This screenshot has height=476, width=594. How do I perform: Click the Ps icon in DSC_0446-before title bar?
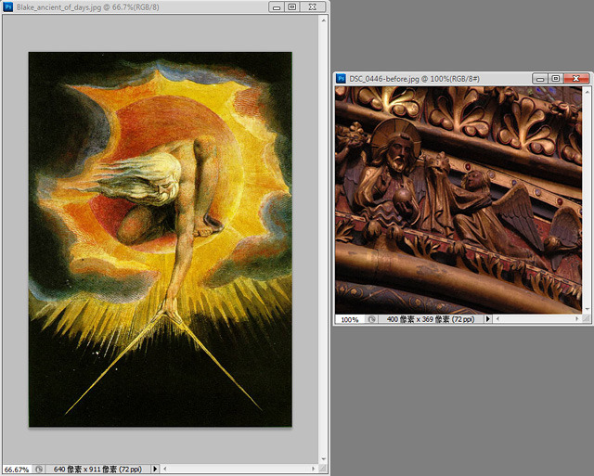click(x=341, y=78)
